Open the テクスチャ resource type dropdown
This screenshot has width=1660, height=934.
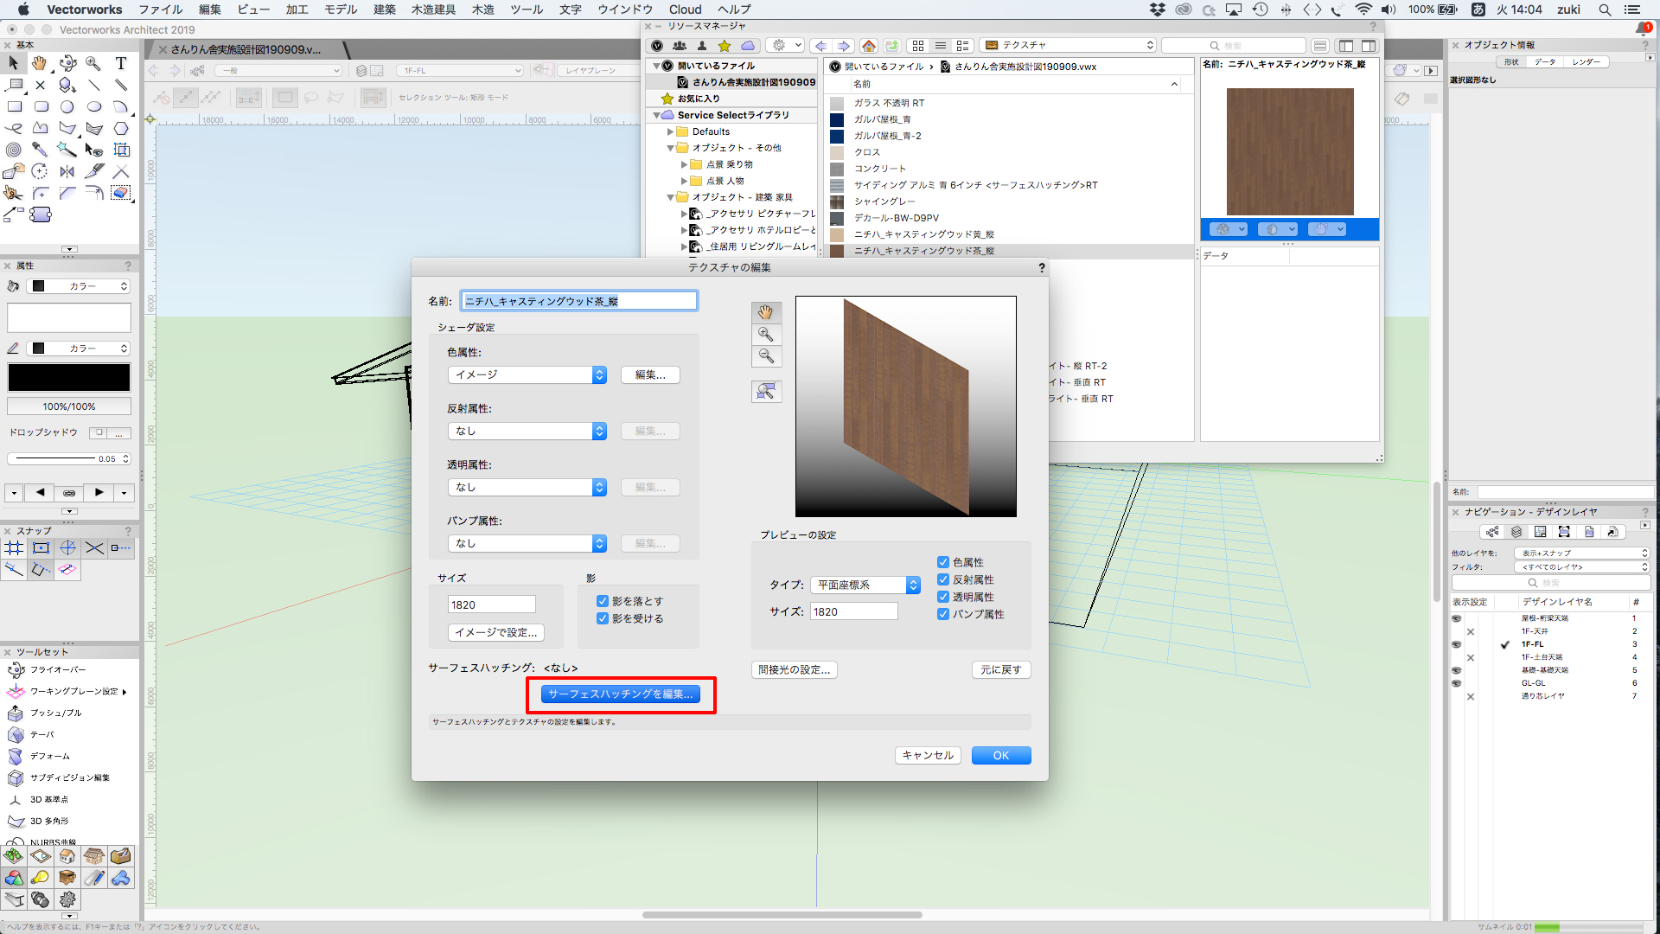click(1068, 45)
